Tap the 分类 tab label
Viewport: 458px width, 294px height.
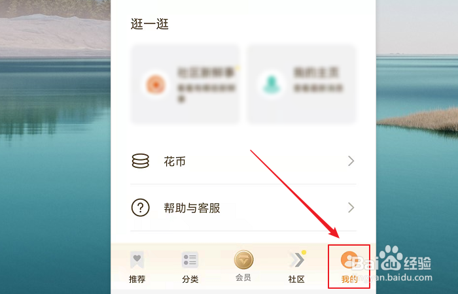tap(190, 279)
